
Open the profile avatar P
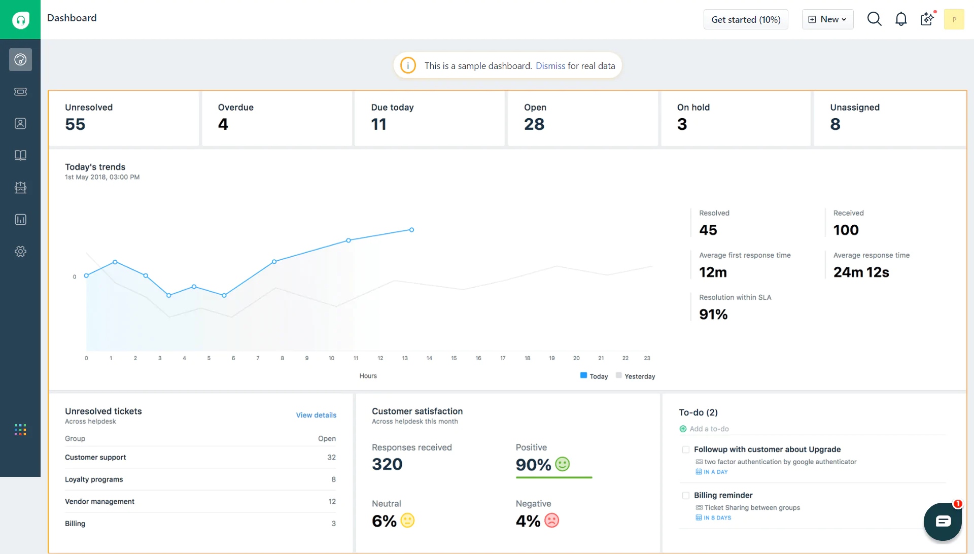pos(954,20)
